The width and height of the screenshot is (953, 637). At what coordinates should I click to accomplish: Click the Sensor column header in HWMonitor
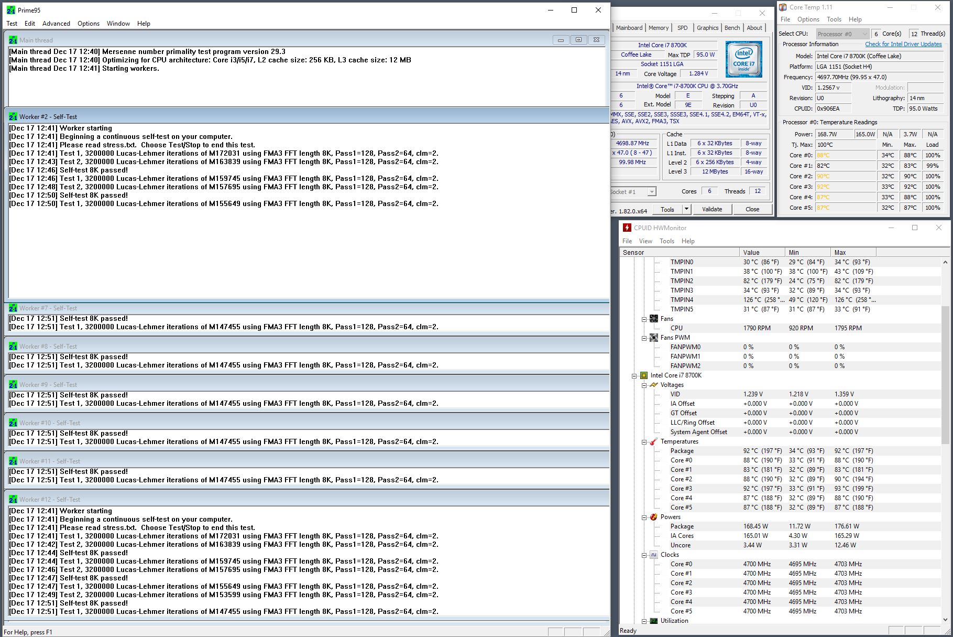[x=680, y=252]
